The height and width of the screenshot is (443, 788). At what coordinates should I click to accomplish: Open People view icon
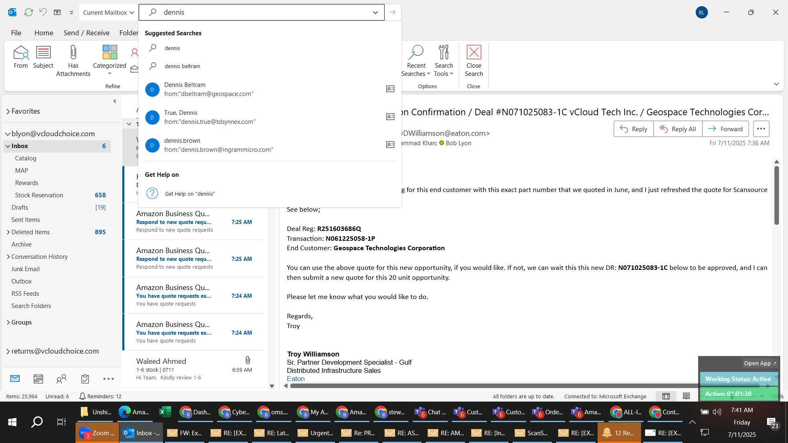pyautogui.click(x=62, y=379)
